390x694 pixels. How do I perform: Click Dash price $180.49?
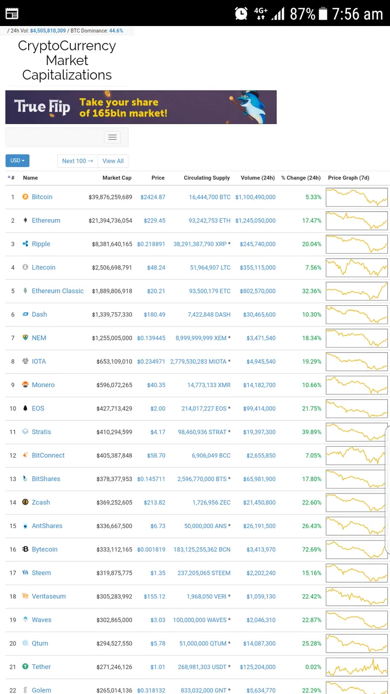point(154,314)
